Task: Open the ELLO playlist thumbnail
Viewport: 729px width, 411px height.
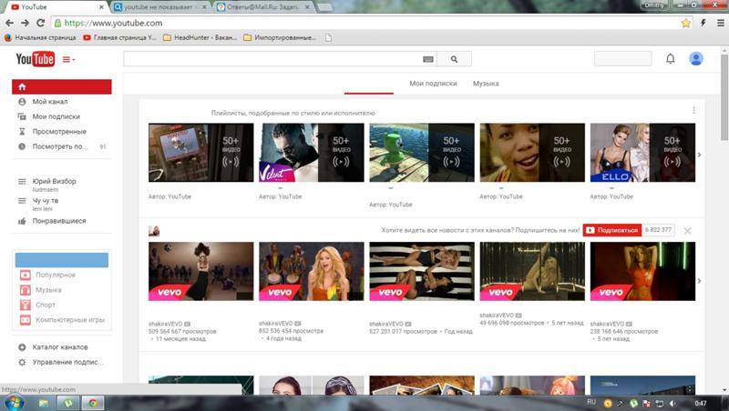Action: [642, 152]
